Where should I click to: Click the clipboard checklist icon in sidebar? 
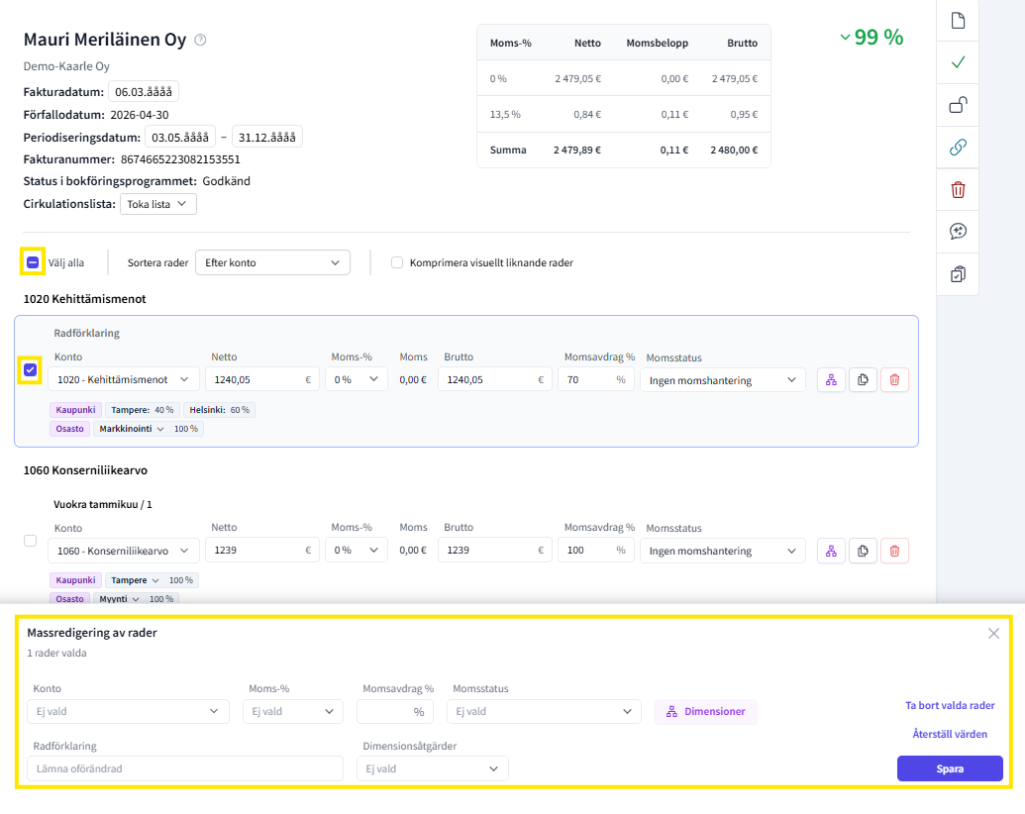click(x=958, y=274)
